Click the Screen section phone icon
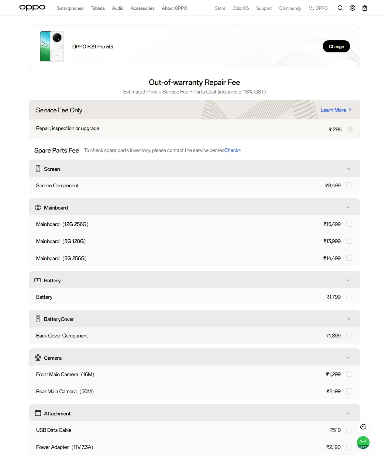389x455 pixels. (x=38, y=169)
